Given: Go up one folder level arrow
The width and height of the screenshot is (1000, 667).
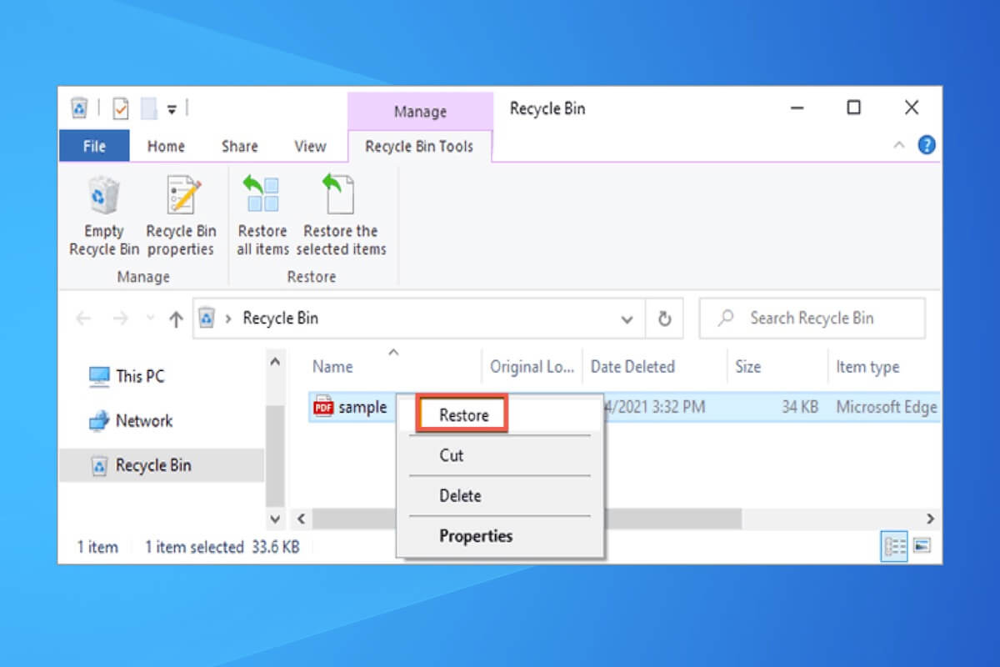Looking at the screenshot, I should (176, 319).
